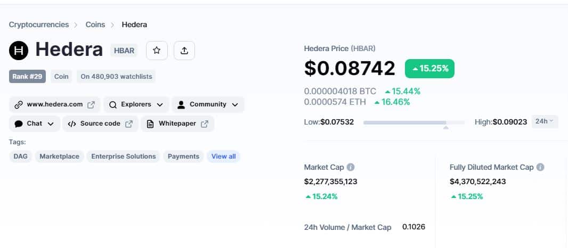This screenshot has width=568, height=248.
Task: Click View all tags
Action: pos(223,156)
